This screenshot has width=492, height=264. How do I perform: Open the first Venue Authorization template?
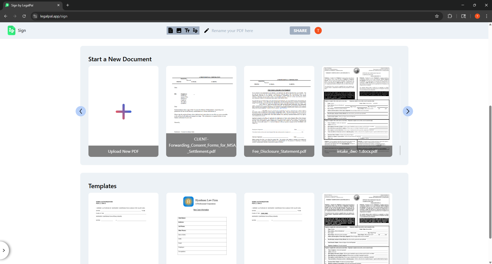tap(123, 228)
